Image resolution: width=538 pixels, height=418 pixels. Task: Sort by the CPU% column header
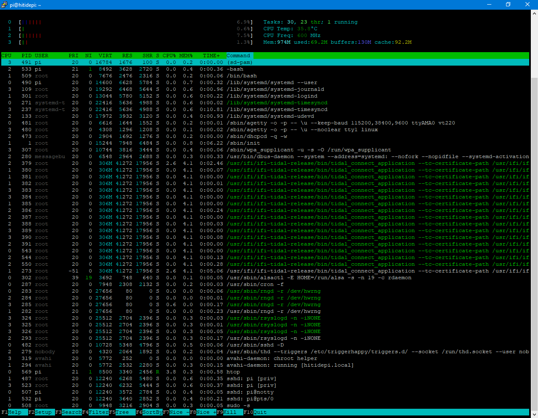(169, 56)
